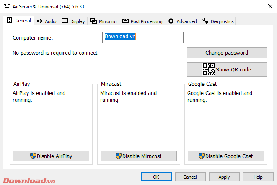Click the QR code icon

(208, 69)
